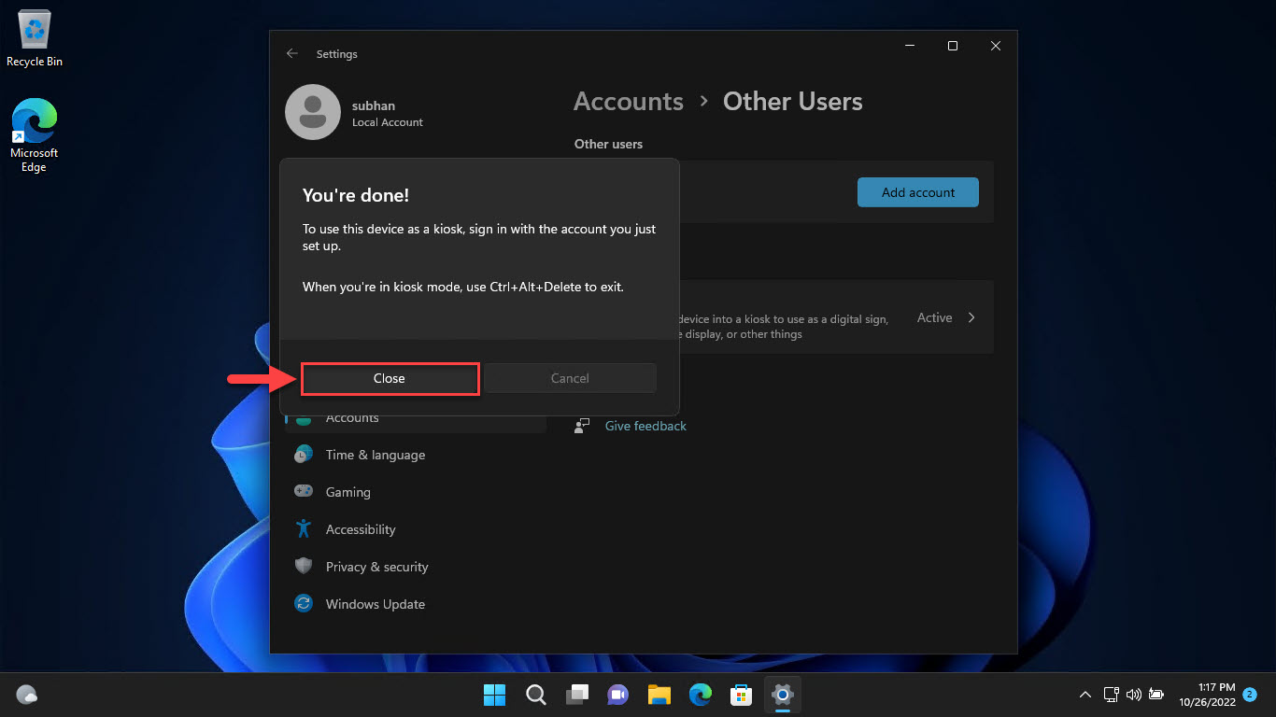Click the Privacy & security shield icon
This screenshot has height=717, width=1276.
[x=303, y=567]
